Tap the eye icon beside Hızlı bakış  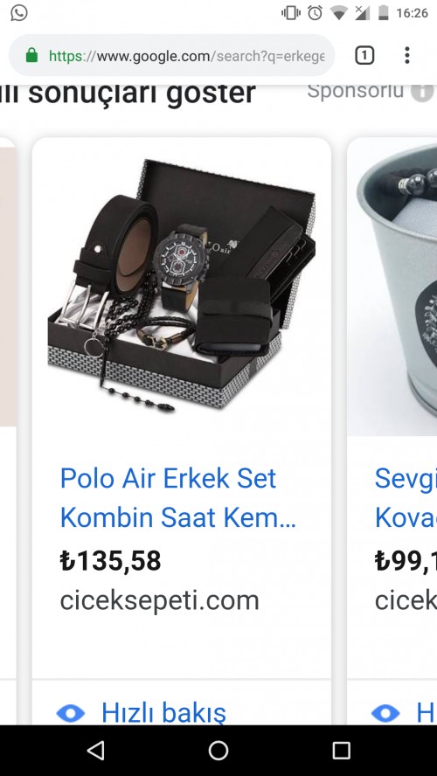point(71,714)
